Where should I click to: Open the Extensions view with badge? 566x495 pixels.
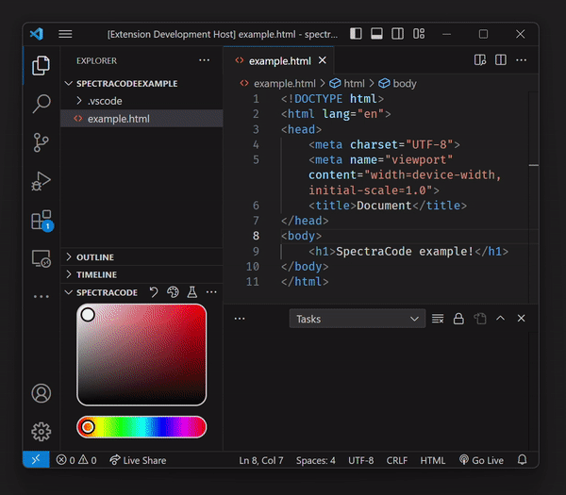(x=42, y=220)
